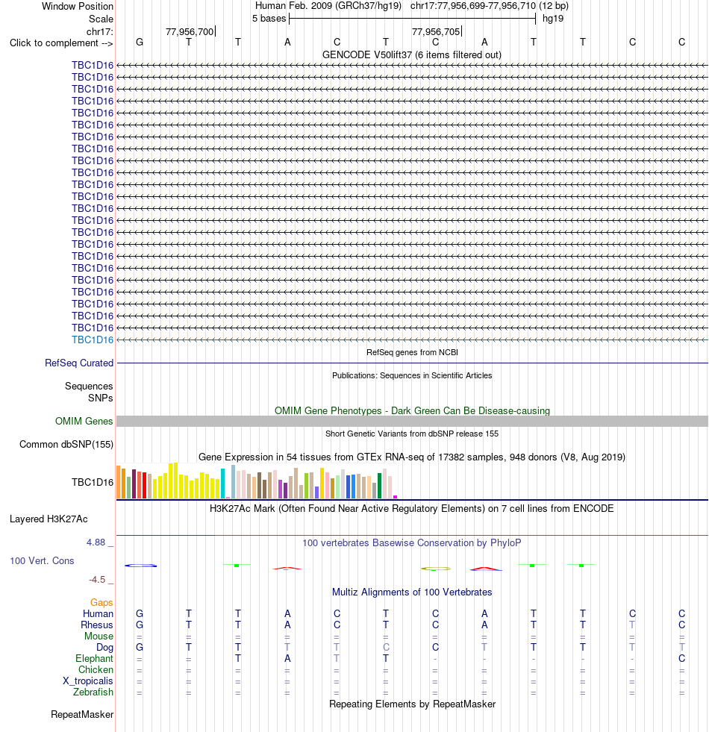This screenshot has height=732, width=709.
Task: Click the Scale track label
Action: [x=101, y=19]
